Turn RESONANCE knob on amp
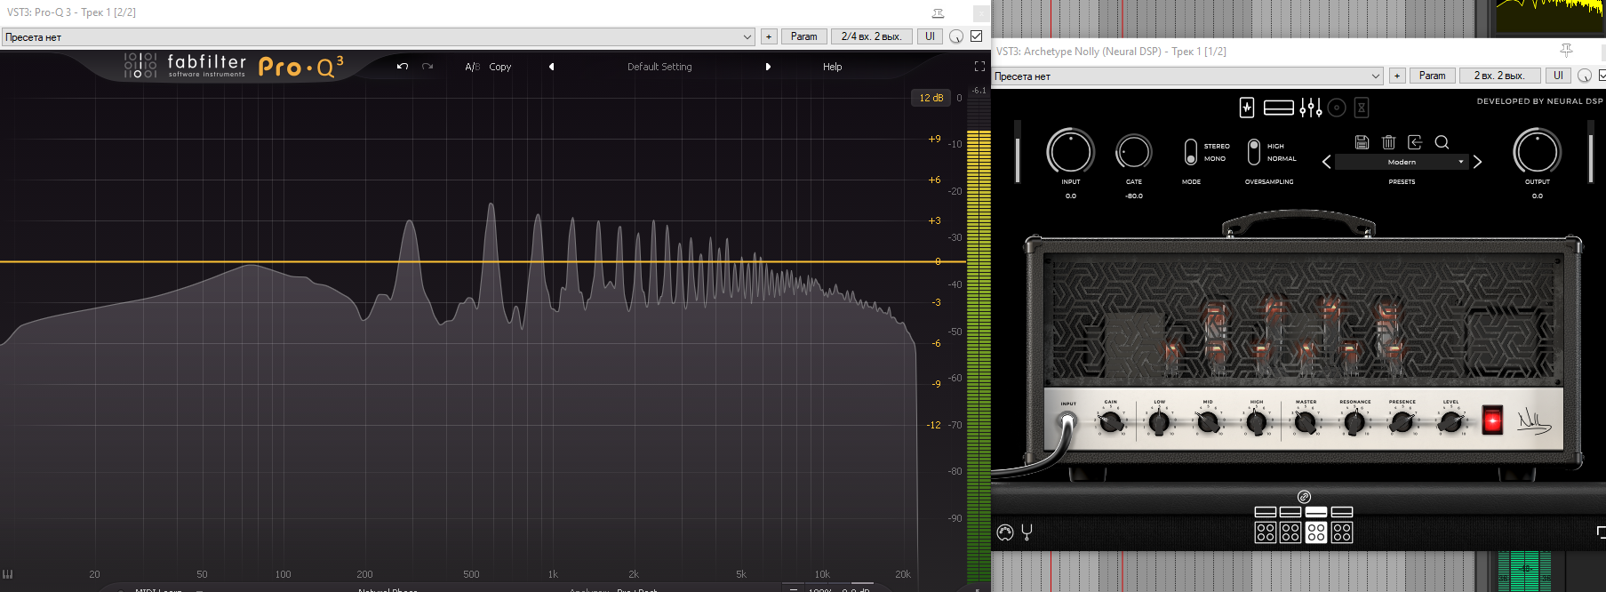 pyautogui.click(x=1354, y=422)
